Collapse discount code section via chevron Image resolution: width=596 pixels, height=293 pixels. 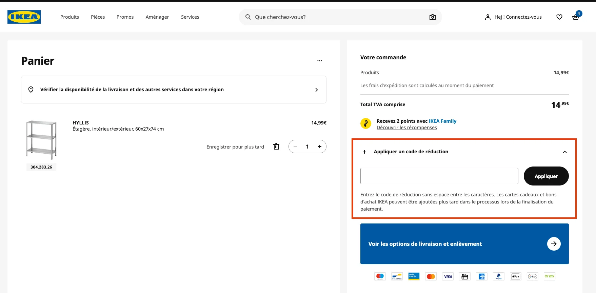[565, 152]
